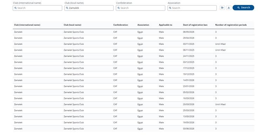
Task: Click international name 'Zamalek' in the 14/01/2026 row
Action: 18,81
